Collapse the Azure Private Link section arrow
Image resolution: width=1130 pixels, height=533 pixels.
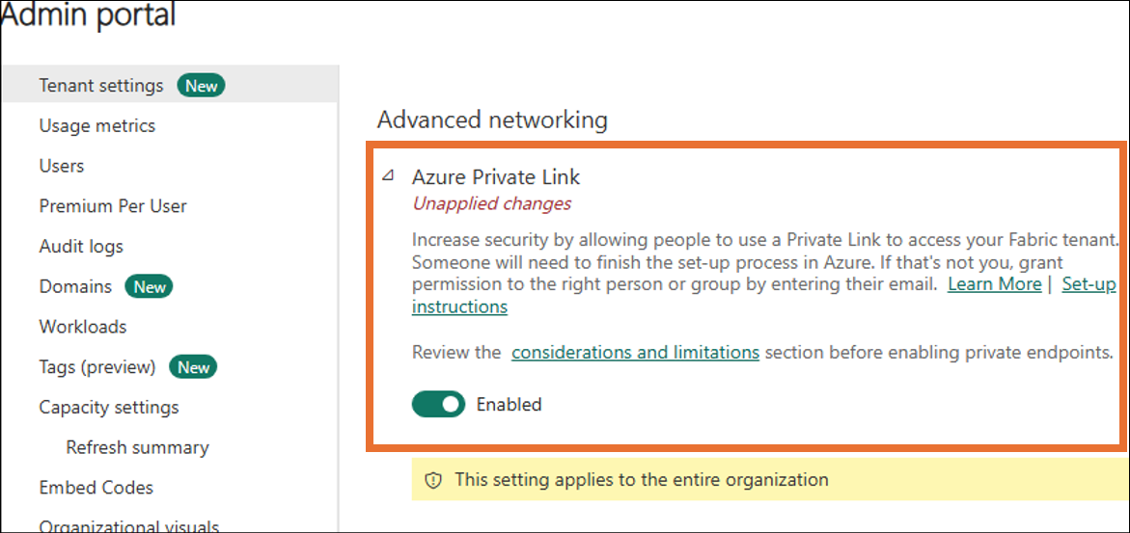(389, 175)
